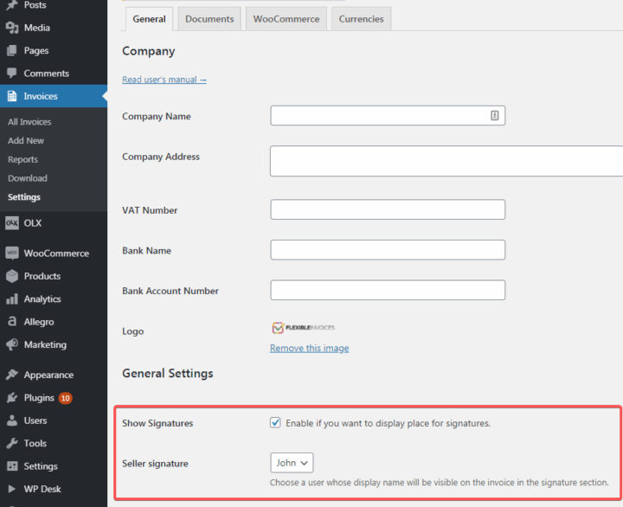Image resolution: width=623 pixels, height=507 pixels.
Task: Toggle the Show Signatures checkbox
Action: tap(275, 423)
